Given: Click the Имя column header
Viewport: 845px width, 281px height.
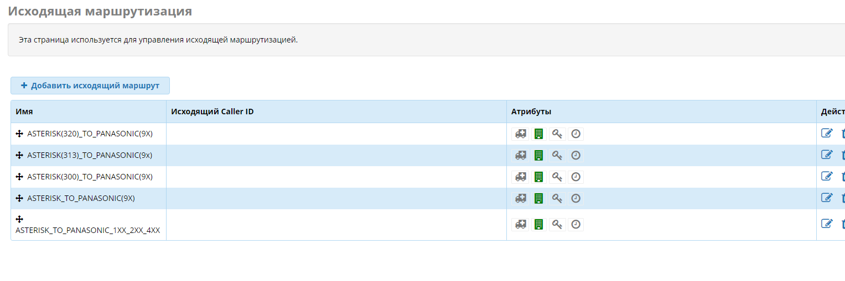Looking at the screenshot, I should 24,112.
